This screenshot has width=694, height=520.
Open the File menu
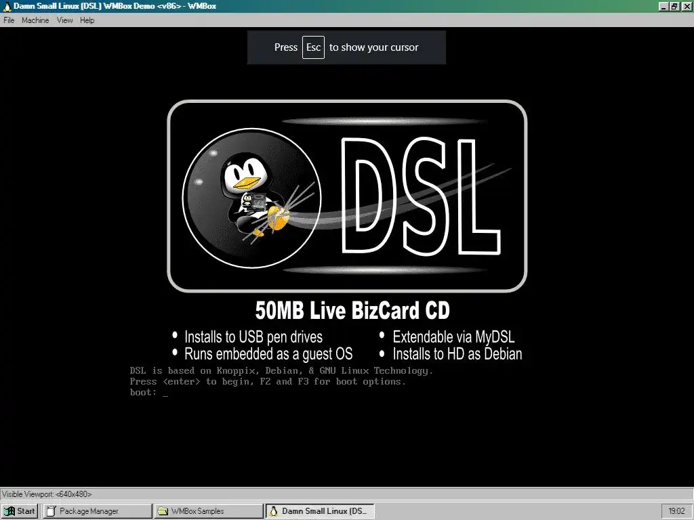click(x=9, y=20)
